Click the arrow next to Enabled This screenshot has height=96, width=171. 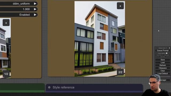(35, 15)
